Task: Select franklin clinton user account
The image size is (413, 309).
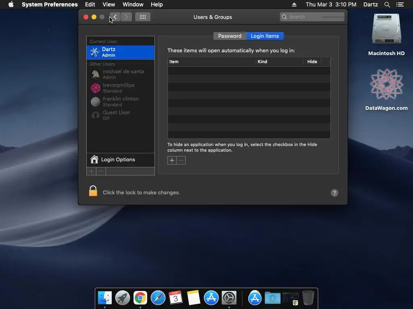Action: [121, 102]
